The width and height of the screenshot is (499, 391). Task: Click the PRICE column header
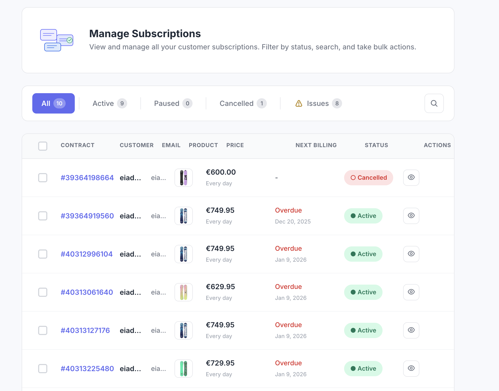coord(235,145)
